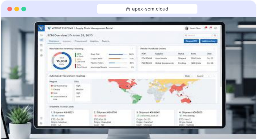This screenshot has height=139, width=257.
Task: Click the Out of Stock legend entry
Action: (81, 66)
